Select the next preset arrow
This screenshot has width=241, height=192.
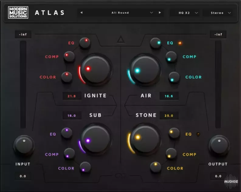160,13
